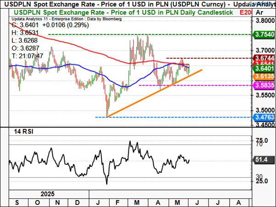This screenshot has height=207, width=276.
Task: Click the dark red dashed horizontal line
Action: [x=209, y=58]
